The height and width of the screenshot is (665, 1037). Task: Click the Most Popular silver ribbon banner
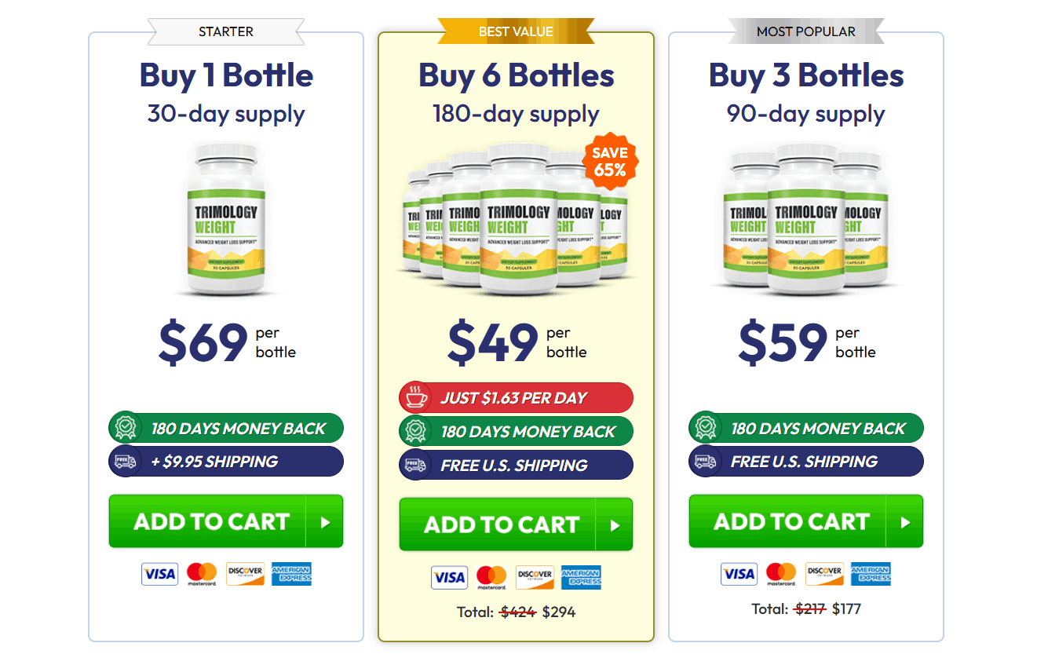click(806, 31)
